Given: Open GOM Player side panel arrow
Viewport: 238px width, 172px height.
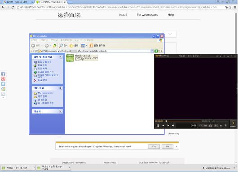Looking at the screenshot, I should coord(234,124).
